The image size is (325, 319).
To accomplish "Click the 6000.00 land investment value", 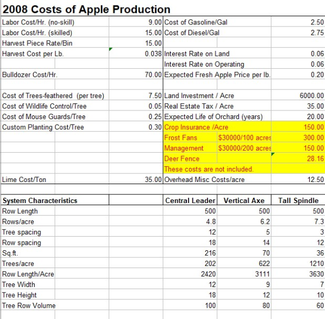I will [312, 95].
